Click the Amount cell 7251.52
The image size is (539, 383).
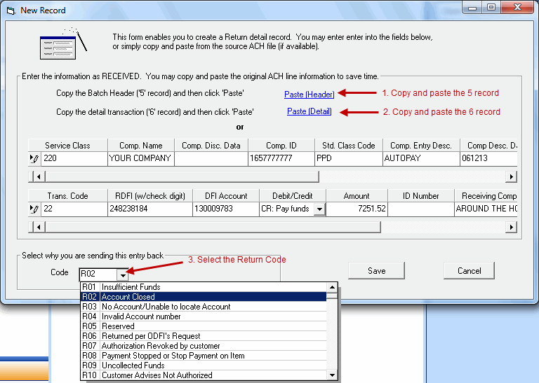(x=357, y=209)
